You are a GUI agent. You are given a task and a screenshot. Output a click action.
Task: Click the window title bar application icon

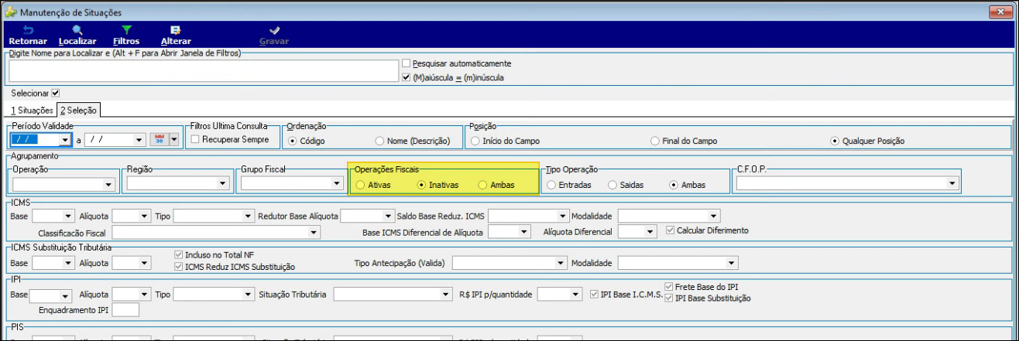click(9, 12)
